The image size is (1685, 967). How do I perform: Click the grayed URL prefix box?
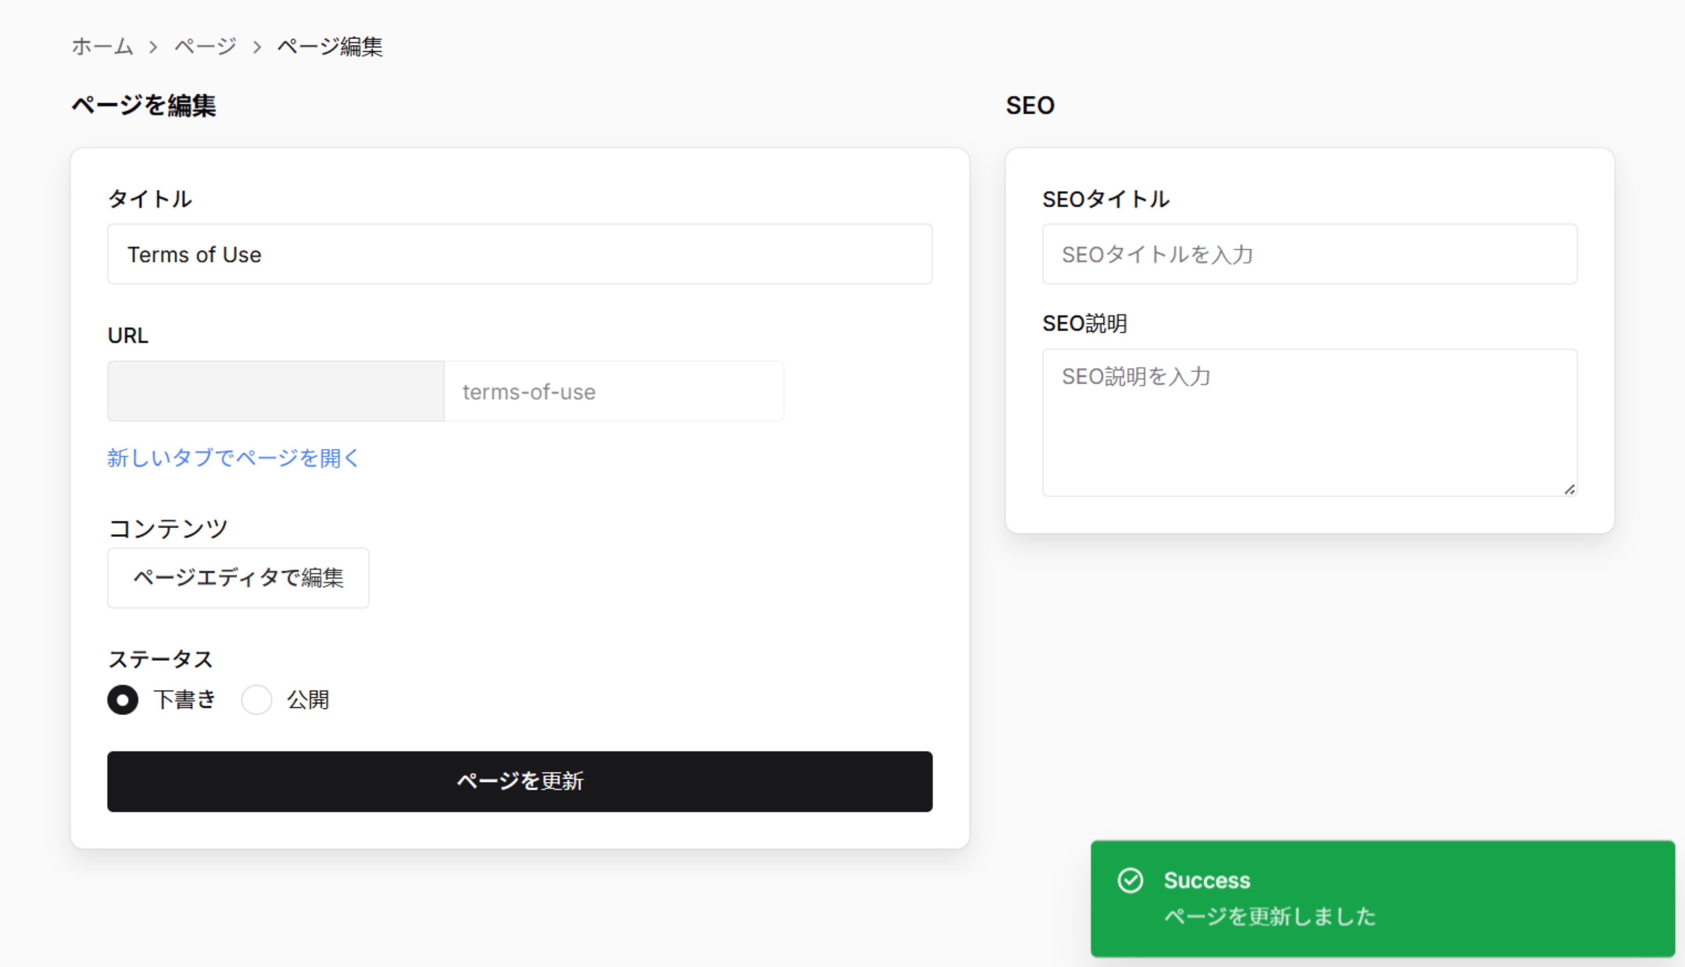click(275, 391)
